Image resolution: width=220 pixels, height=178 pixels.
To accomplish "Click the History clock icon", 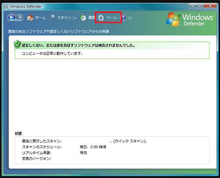I will click(83, 18).
